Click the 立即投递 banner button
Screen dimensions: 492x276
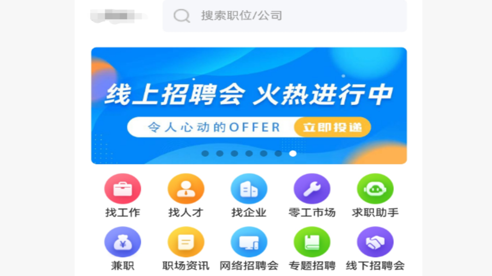coord(333,127)
